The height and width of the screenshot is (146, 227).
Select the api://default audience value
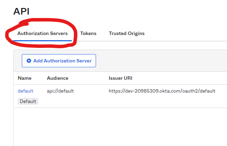60,91
